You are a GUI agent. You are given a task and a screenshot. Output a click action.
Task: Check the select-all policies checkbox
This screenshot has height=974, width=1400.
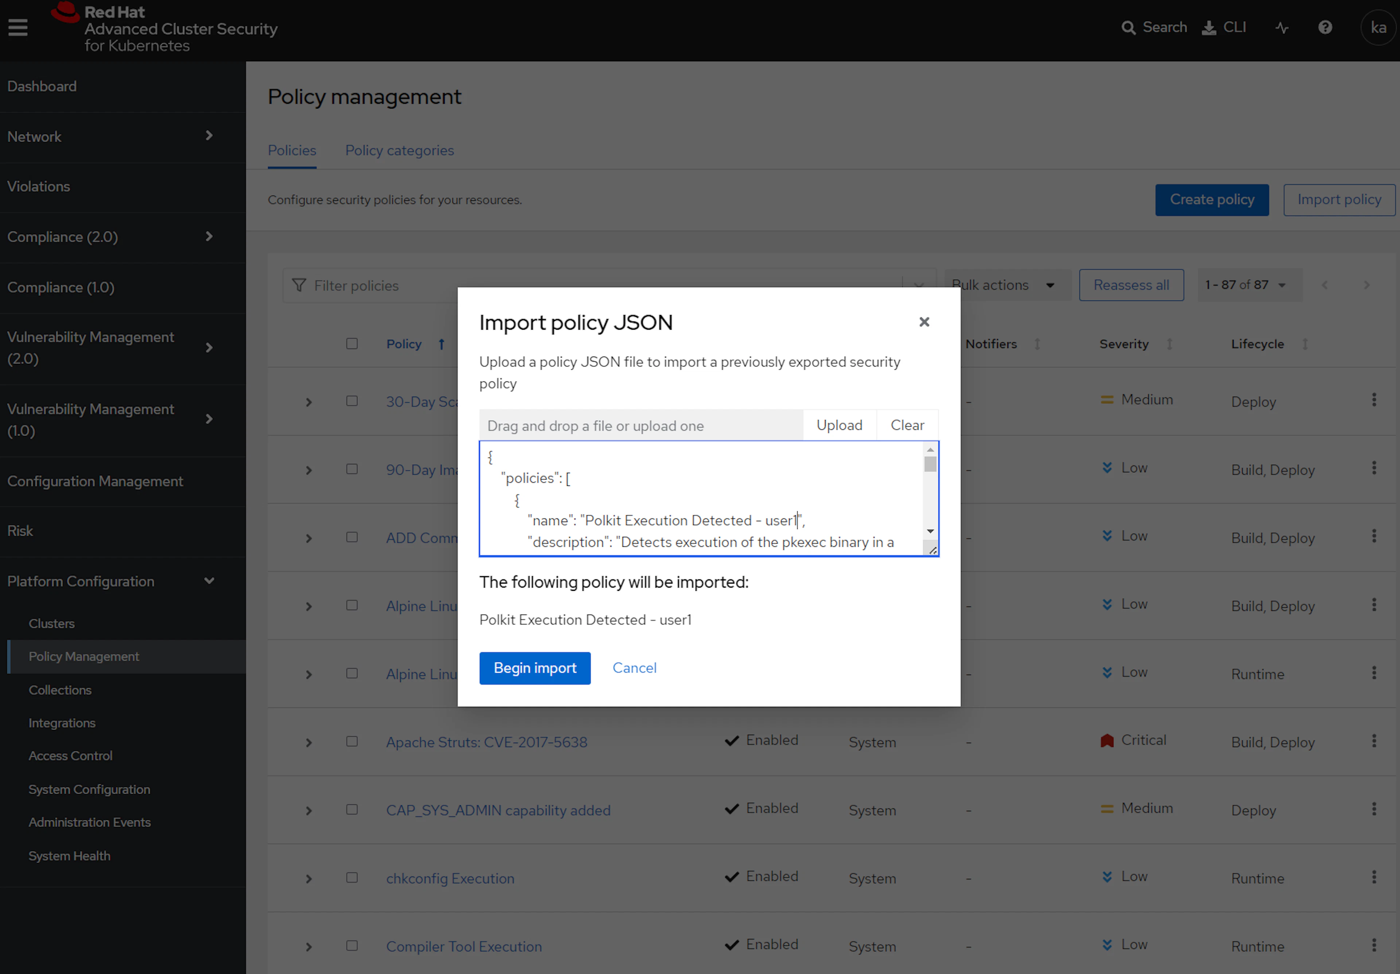tap(352, 343)
